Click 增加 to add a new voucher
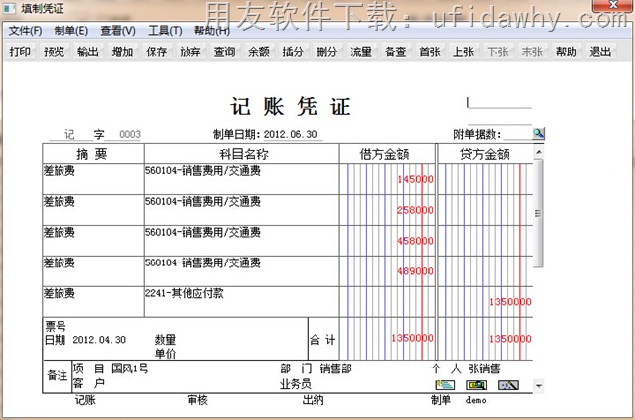Image resolution: width=635 pixels, height=420 pixels. 122,52
